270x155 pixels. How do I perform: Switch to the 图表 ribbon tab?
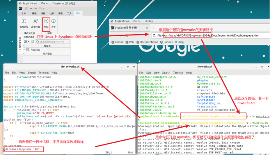click(x=60, y=13)
